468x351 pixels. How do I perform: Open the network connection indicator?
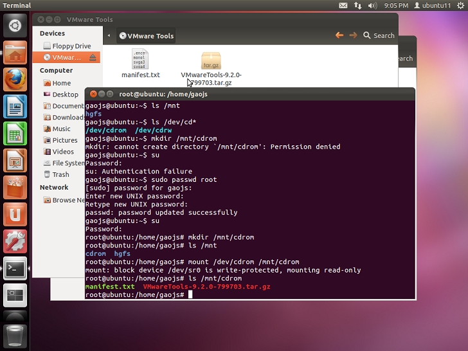[x=357, y=5]
